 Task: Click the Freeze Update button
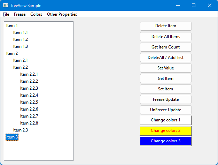click(x=165, y=99)
